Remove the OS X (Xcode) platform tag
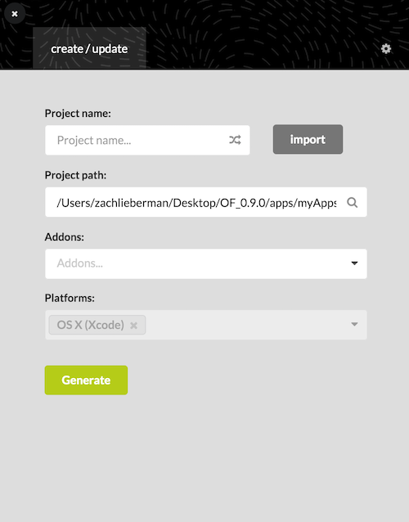This screenshot has height=522, width=409. coord(134,326)
